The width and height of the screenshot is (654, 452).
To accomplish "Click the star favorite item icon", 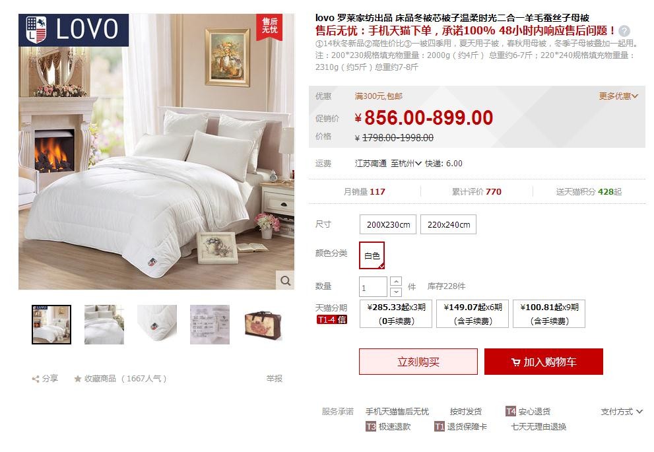I will coord(78,379).
